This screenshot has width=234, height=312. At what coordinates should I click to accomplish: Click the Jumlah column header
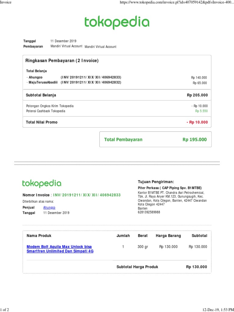pos(123,236)
